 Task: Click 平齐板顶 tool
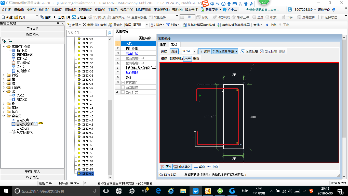pyautogui.click(x=97, y=17)
